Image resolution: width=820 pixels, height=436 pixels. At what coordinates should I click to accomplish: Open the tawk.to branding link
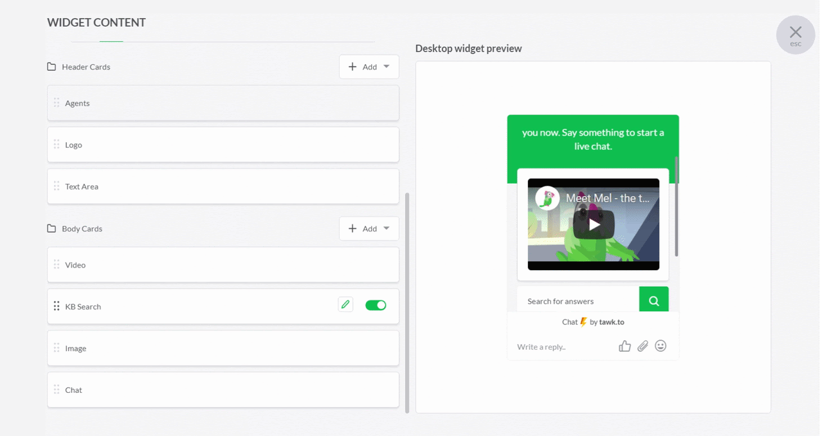612,322
